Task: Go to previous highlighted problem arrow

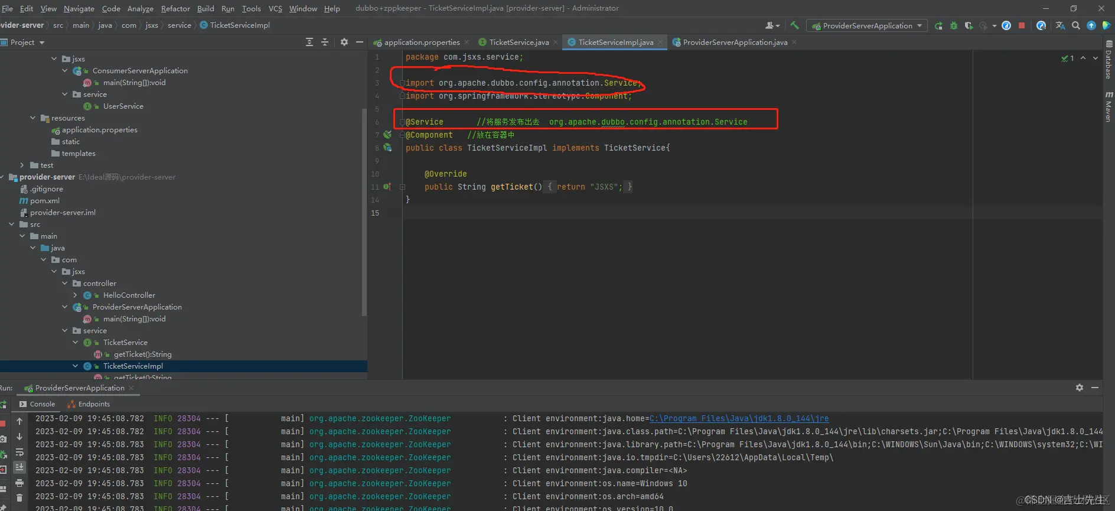Action: pos(1083,58)
